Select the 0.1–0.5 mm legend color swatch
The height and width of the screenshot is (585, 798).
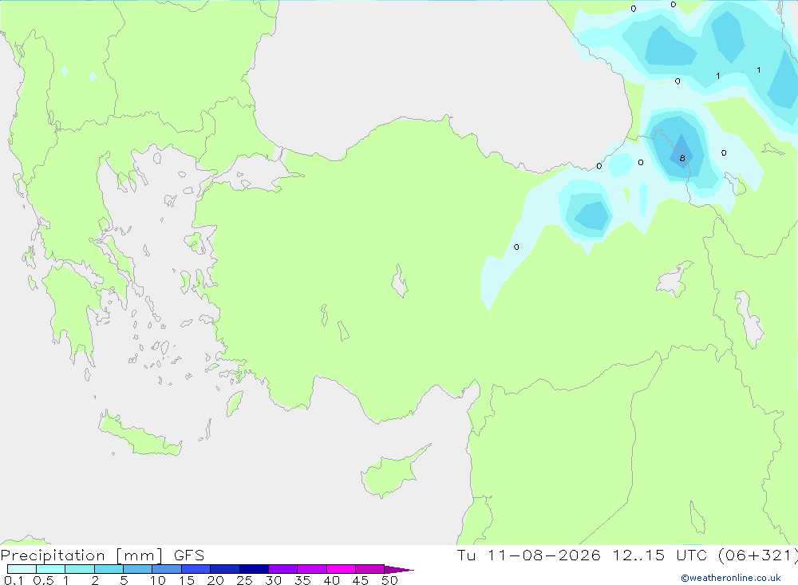coord(22,569)
